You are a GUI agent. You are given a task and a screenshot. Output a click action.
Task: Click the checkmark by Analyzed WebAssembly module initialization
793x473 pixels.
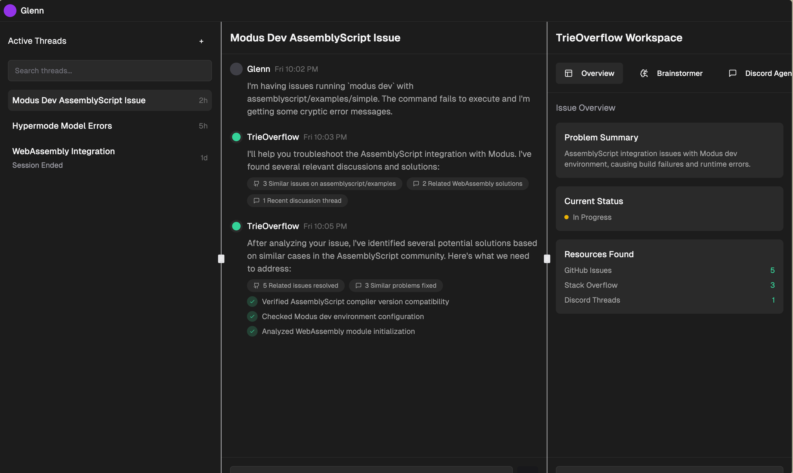click(252, 332)
